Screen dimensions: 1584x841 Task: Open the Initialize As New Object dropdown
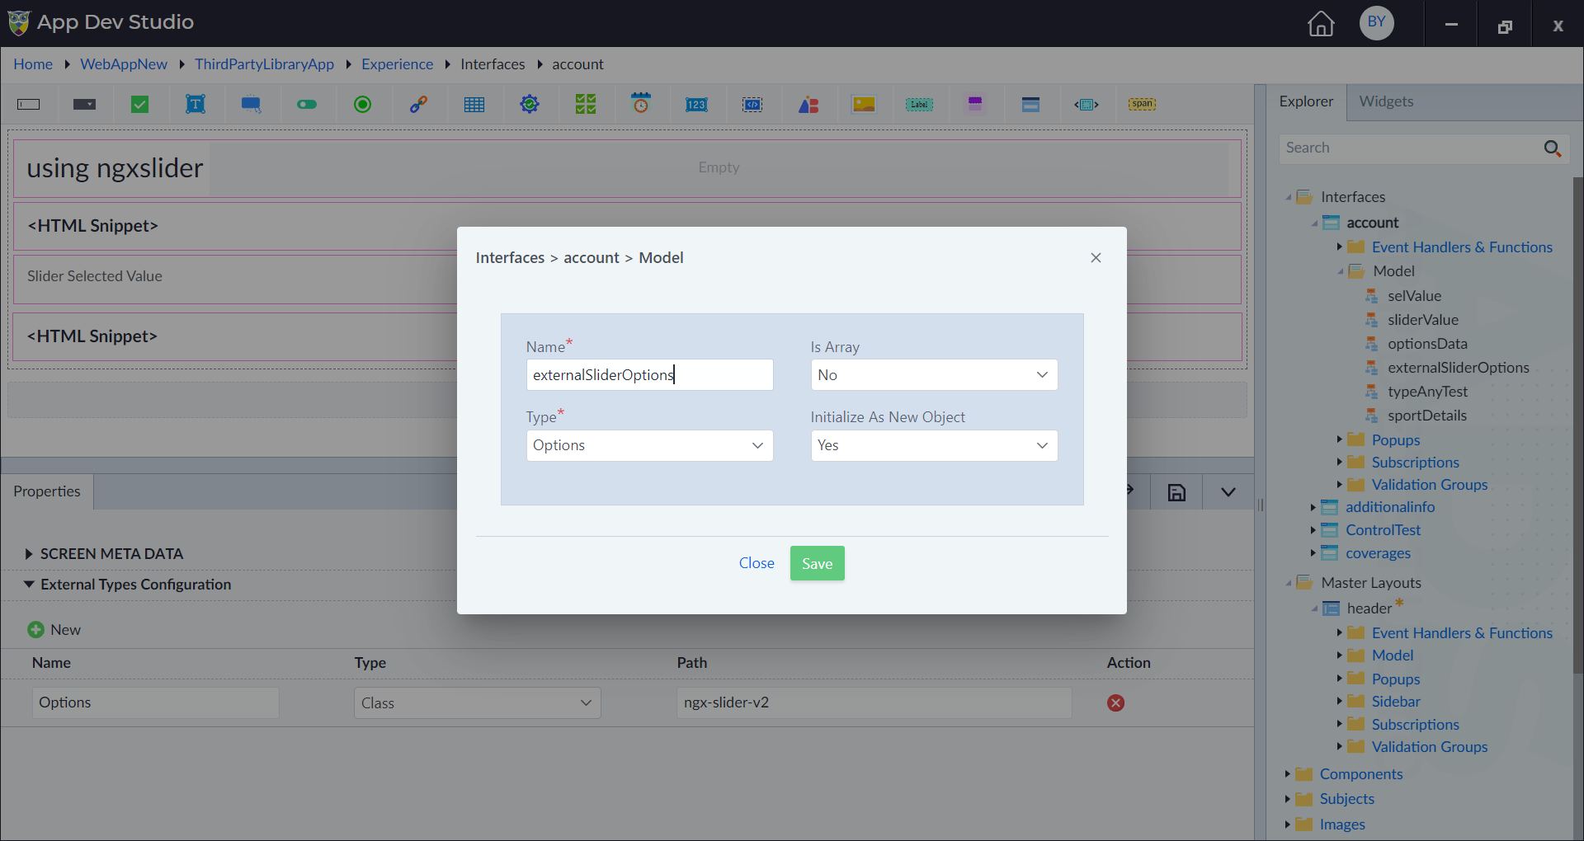click(934, 446)
